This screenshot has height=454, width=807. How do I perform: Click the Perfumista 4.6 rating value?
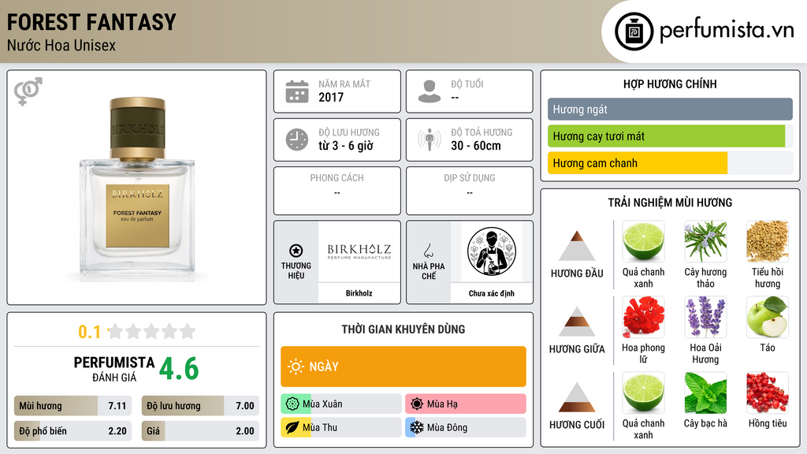tap(179, 369)
